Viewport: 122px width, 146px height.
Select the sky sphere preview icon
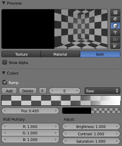(115, 45)
